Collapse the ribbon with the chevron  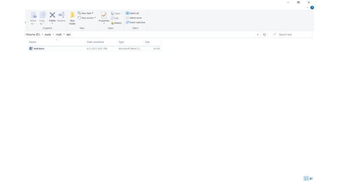307,7
